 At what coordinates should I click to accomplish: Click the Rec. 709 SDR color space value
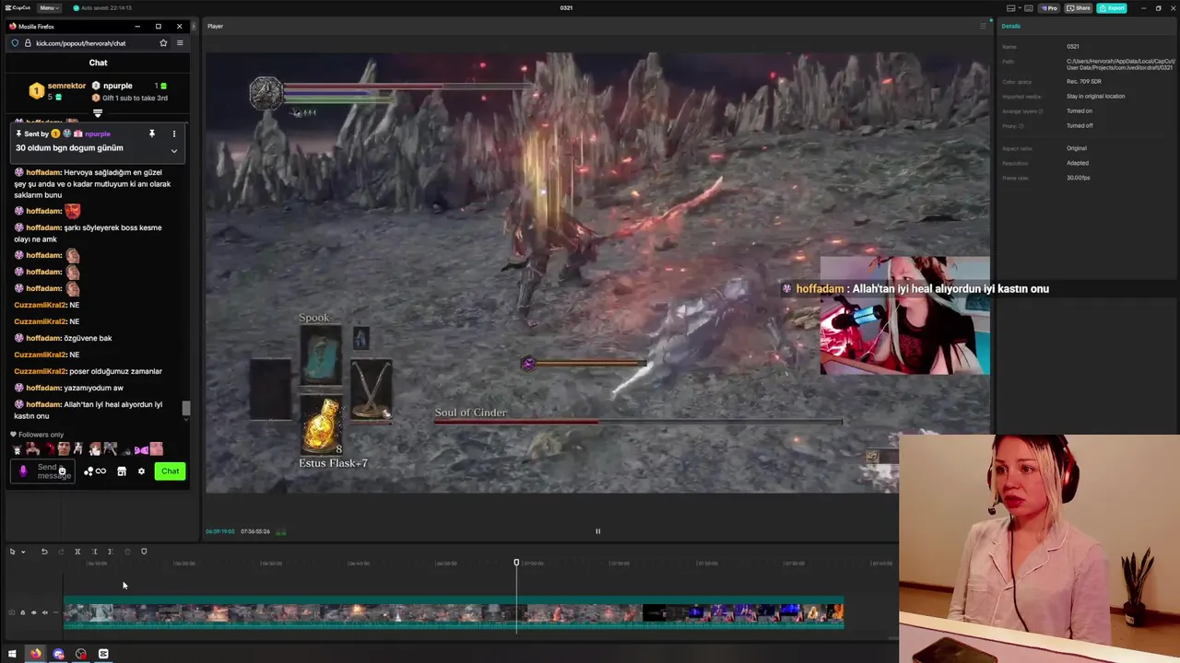tap(1084, 81)
